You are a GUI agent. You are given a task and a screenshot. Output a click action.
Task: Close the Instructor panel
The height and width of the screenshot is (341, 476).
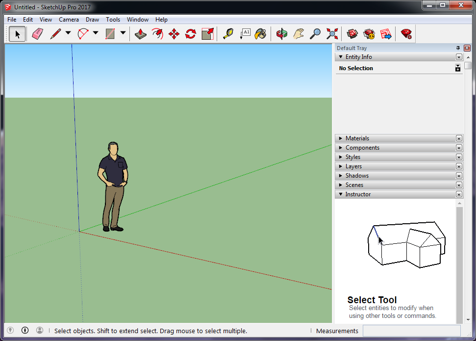(x=459, y=194)
